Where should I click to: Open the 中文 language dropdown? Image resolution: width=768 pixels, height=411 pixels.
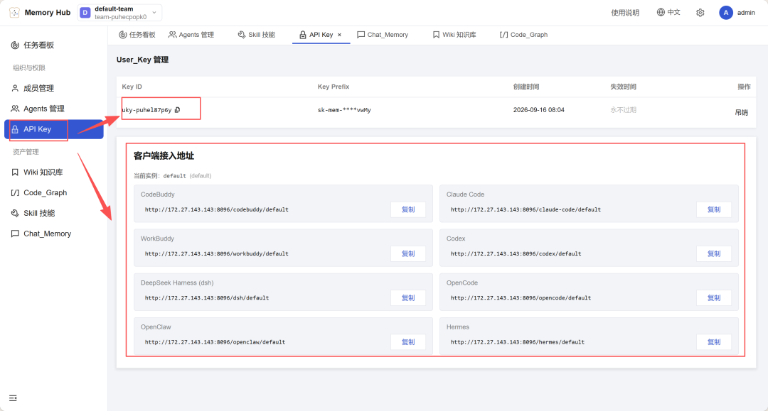[668, 12]
